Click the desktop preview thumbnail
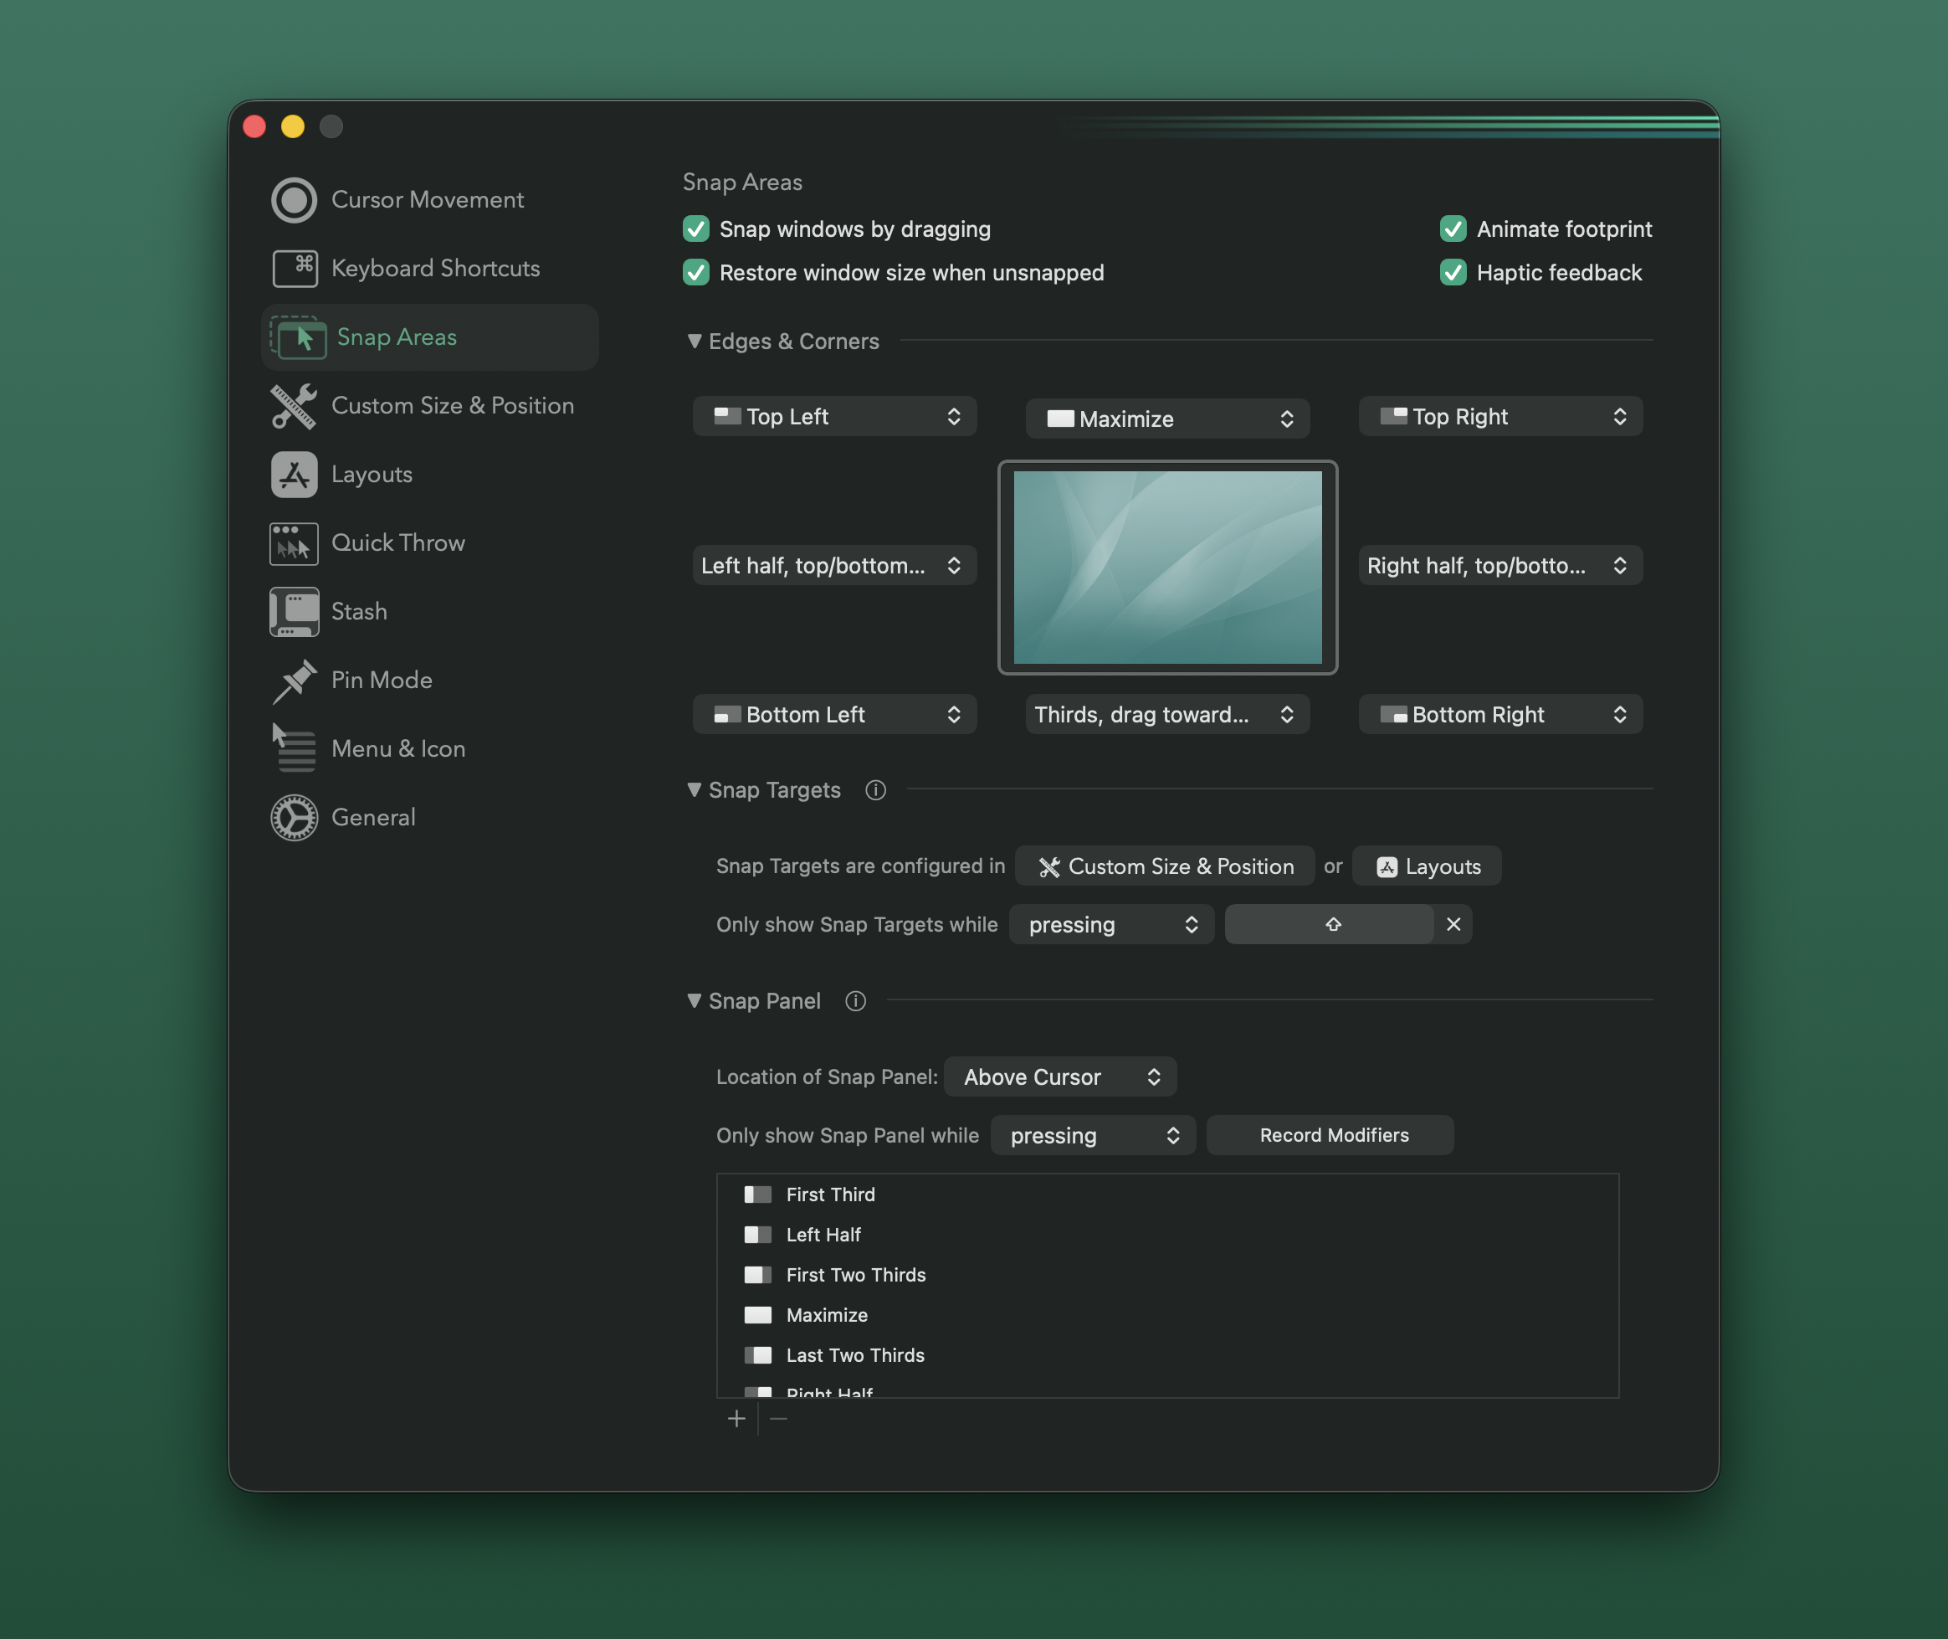The height and width of the screenshot is (1639, 1948). tap(1166, 568)
